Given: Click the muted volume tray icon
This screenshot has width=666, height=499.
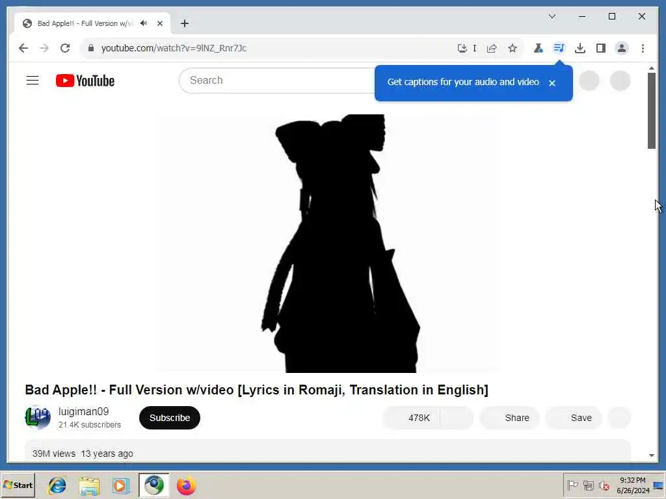Looking at the screenshot, I should pos(604,485).
